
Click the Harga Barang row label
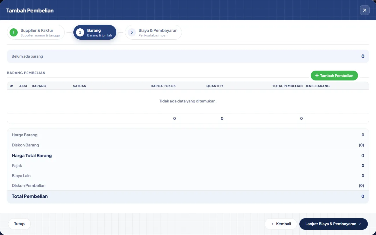25,135
